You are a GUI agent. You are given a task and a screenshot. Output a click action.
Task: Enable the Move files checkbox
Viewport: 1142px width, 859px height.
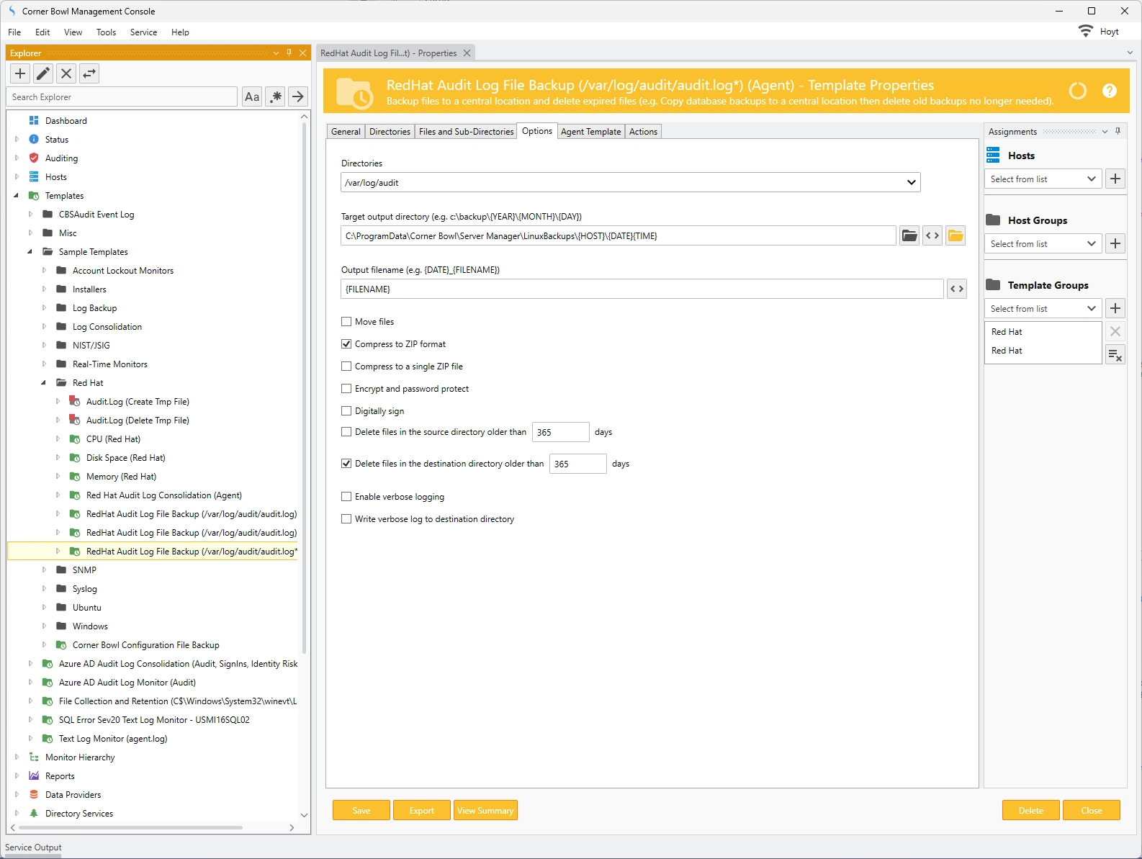(x=346, y=322)
